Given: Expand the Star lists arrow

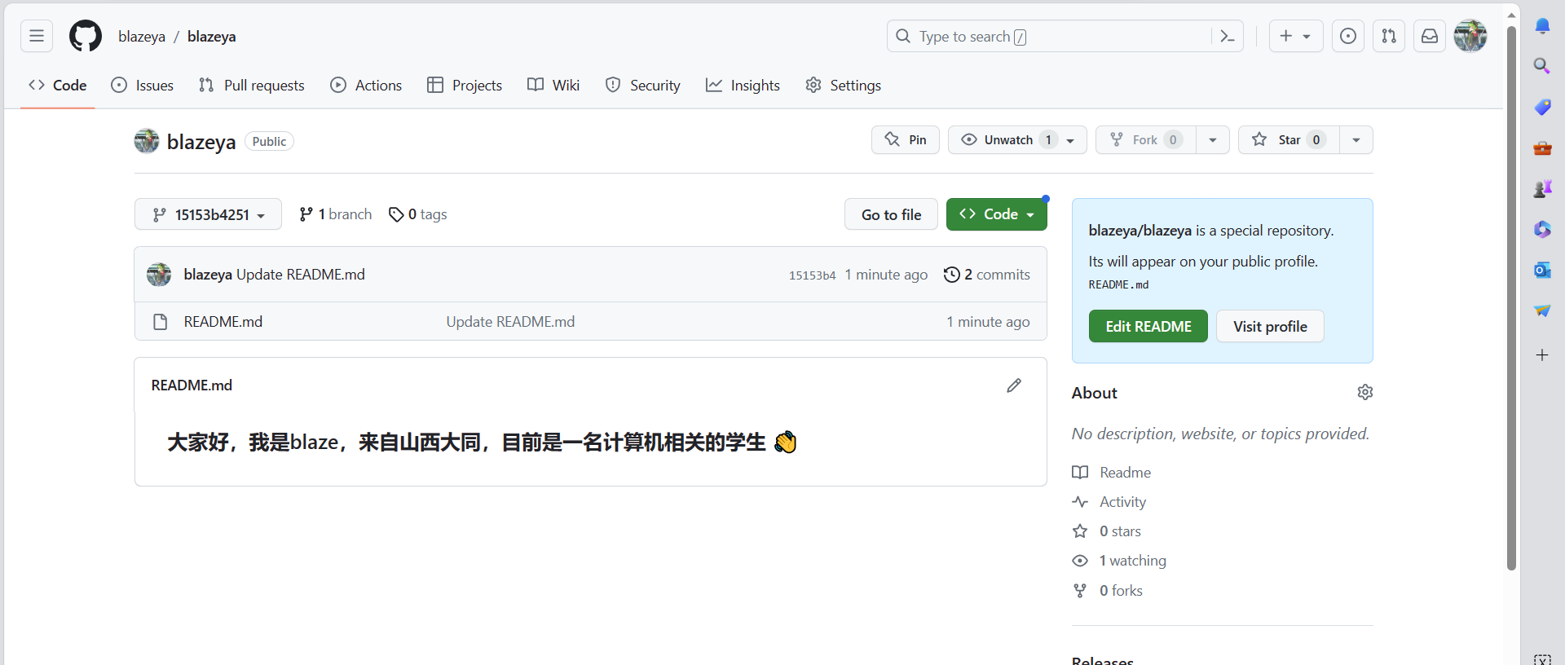Looking at the screenshot, I should [1356, 140].
